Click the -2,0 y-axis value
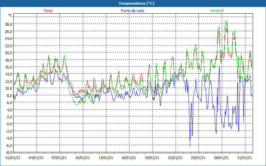Screen dimensions: 266x166 point(9,131)
